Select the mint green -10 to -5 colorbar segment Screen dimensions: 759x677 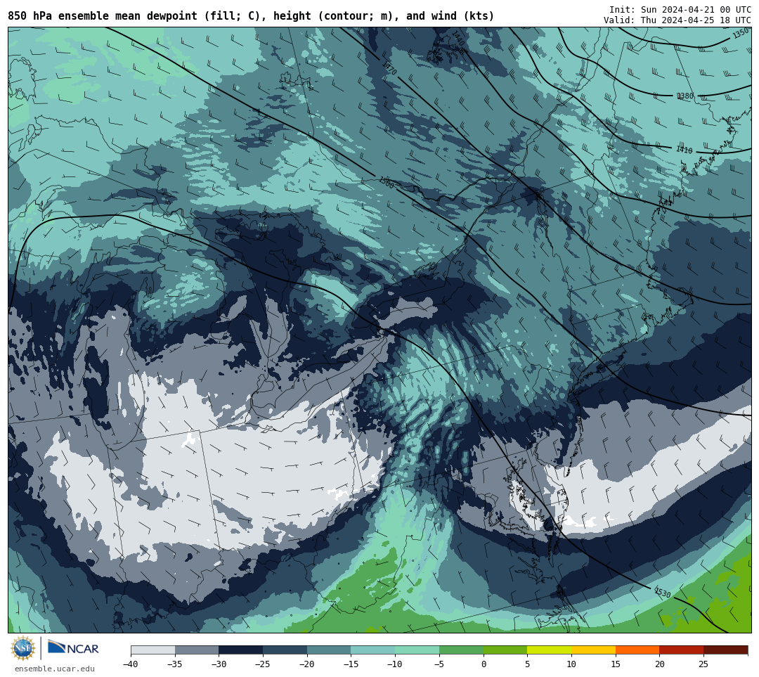[x=417, y=650]
